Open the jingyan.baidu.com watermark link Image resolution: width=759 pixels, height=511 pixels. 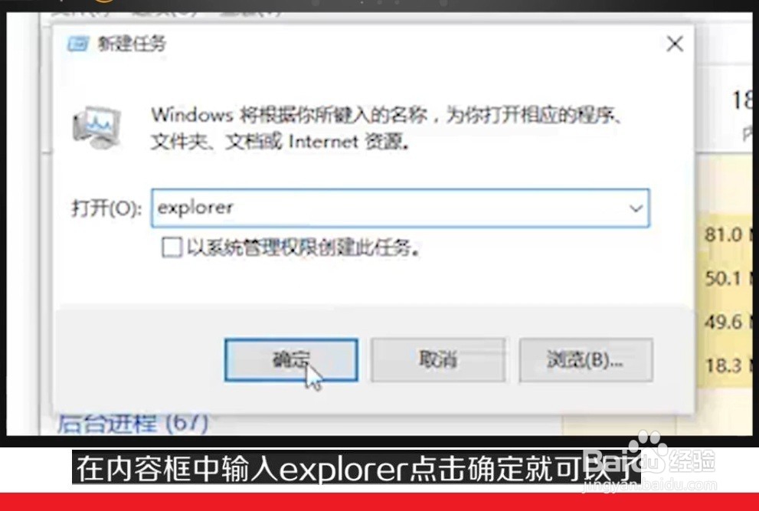[649, 484]
